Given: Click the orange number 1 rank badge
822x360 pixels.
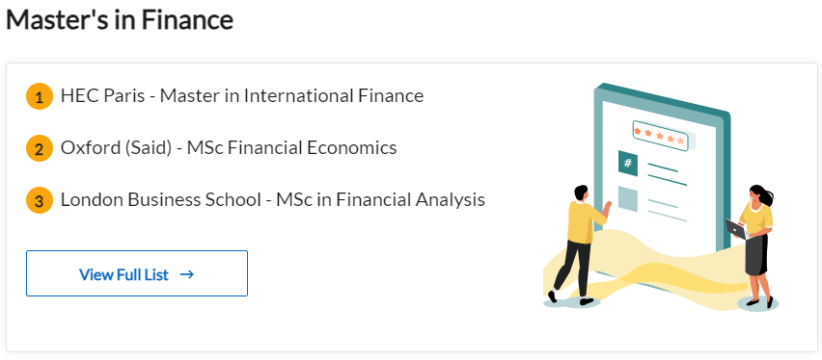Looking at the screenshot, I should [40, 97].
